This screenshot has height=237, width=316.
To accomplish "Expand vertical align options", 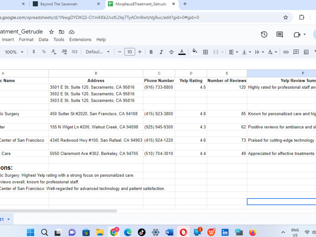I will pyautogui.click(x=250, y=52).
